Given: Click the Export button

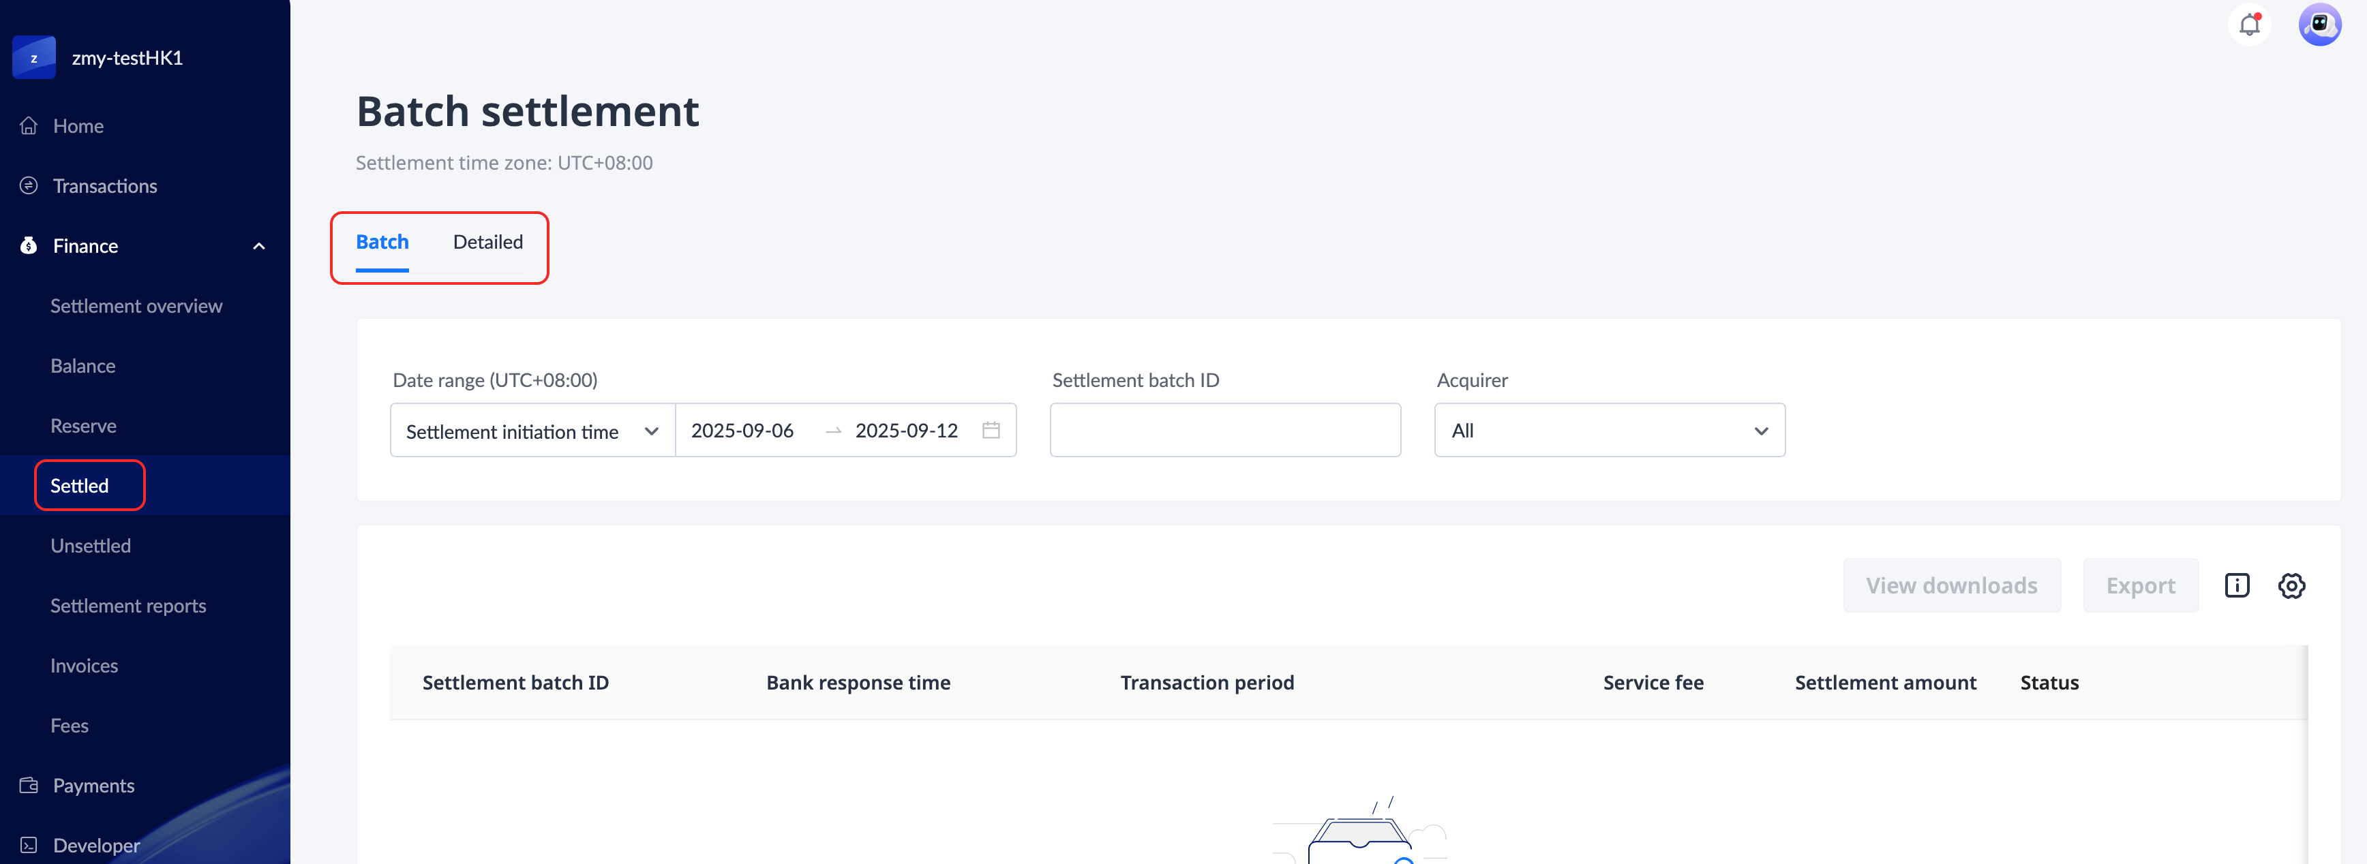Looking at the screenshot, I should pos(2140,586).
